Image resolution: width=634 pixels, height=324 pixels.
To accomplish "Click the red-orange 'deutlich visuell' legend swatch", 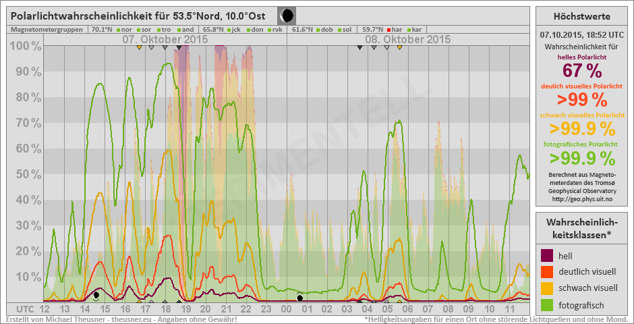I will pos(548,272).
